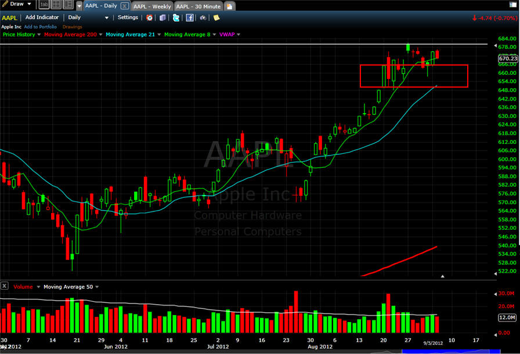Open a new chart tab
The height and width of the screenshot is (354, 520).
pyautogui.click(x=229, y=6)
